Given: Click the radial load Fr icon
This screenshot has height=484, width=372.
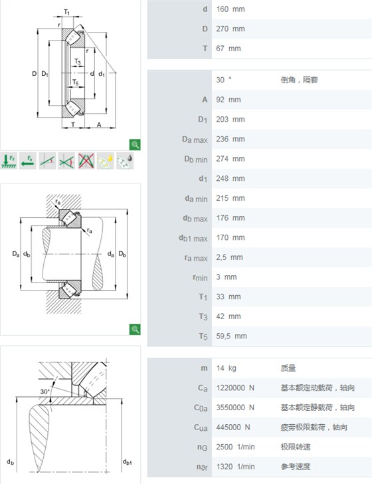Looking at the screenshot, I should click(x=9, y=160).
